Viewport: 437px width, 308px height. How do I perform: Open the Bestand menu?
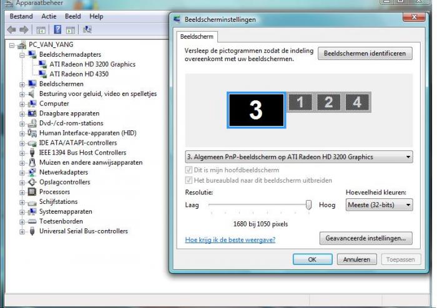coord(21,16)
